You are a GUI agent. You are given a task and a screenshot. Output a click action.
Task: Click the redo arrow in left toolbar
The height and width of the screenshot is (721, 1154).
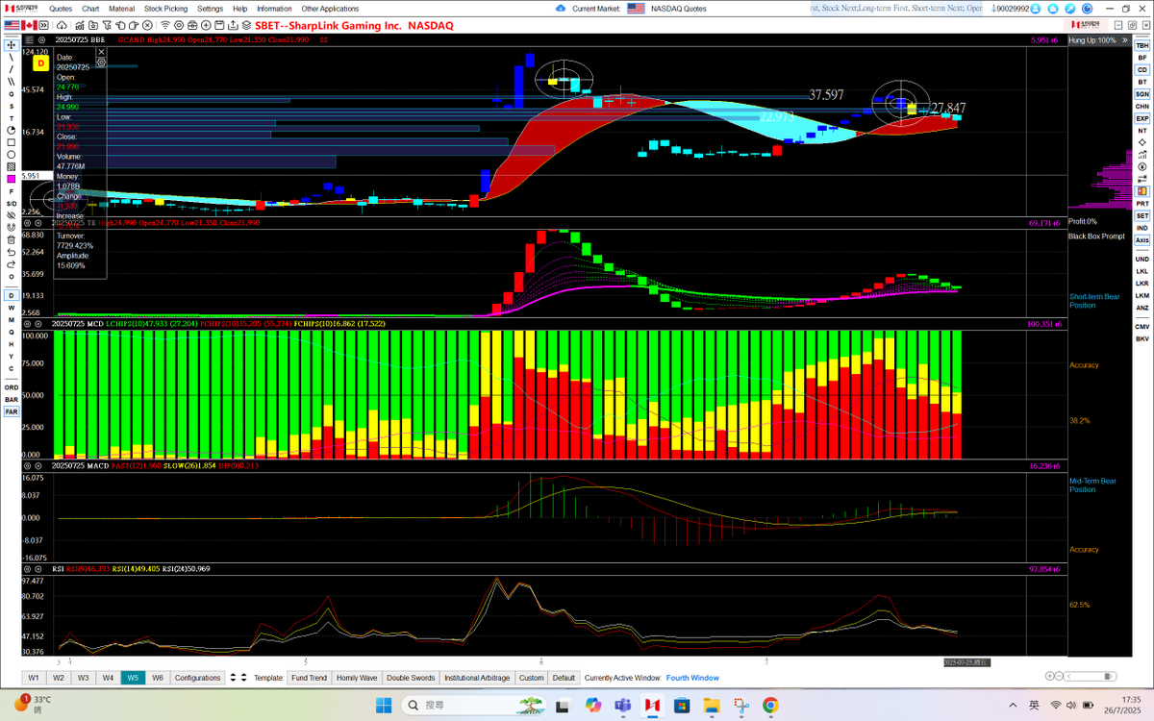click(x=12, y=265)
